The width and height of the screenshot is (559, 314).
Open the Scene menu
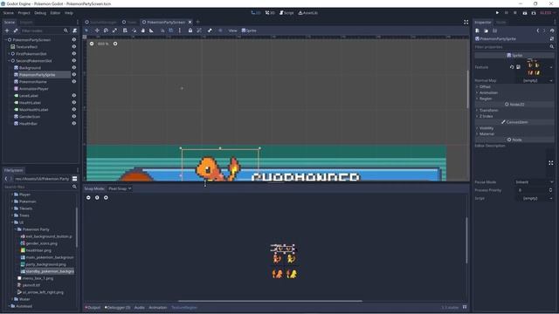pyautogui.click(x=9, y=13)
